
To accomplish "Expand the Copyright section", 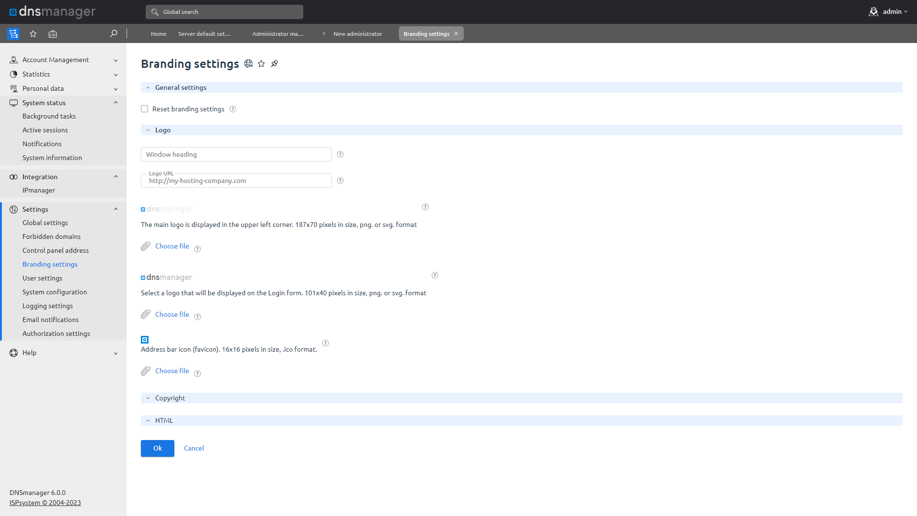I will pos(170,398).
